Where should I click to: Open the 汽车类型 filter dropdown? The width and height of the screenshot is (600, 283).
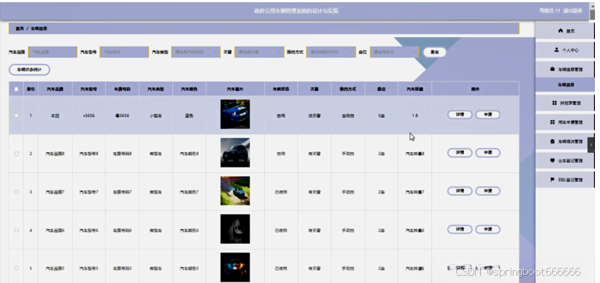pos(196,52)
